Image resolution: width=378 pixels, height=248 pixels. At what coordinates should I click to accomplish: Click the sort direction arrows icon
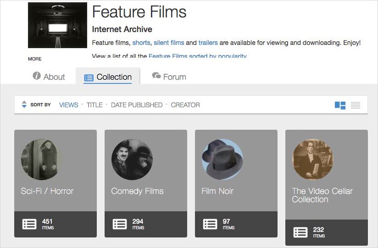pyautogui.click(x=24, y=105)
